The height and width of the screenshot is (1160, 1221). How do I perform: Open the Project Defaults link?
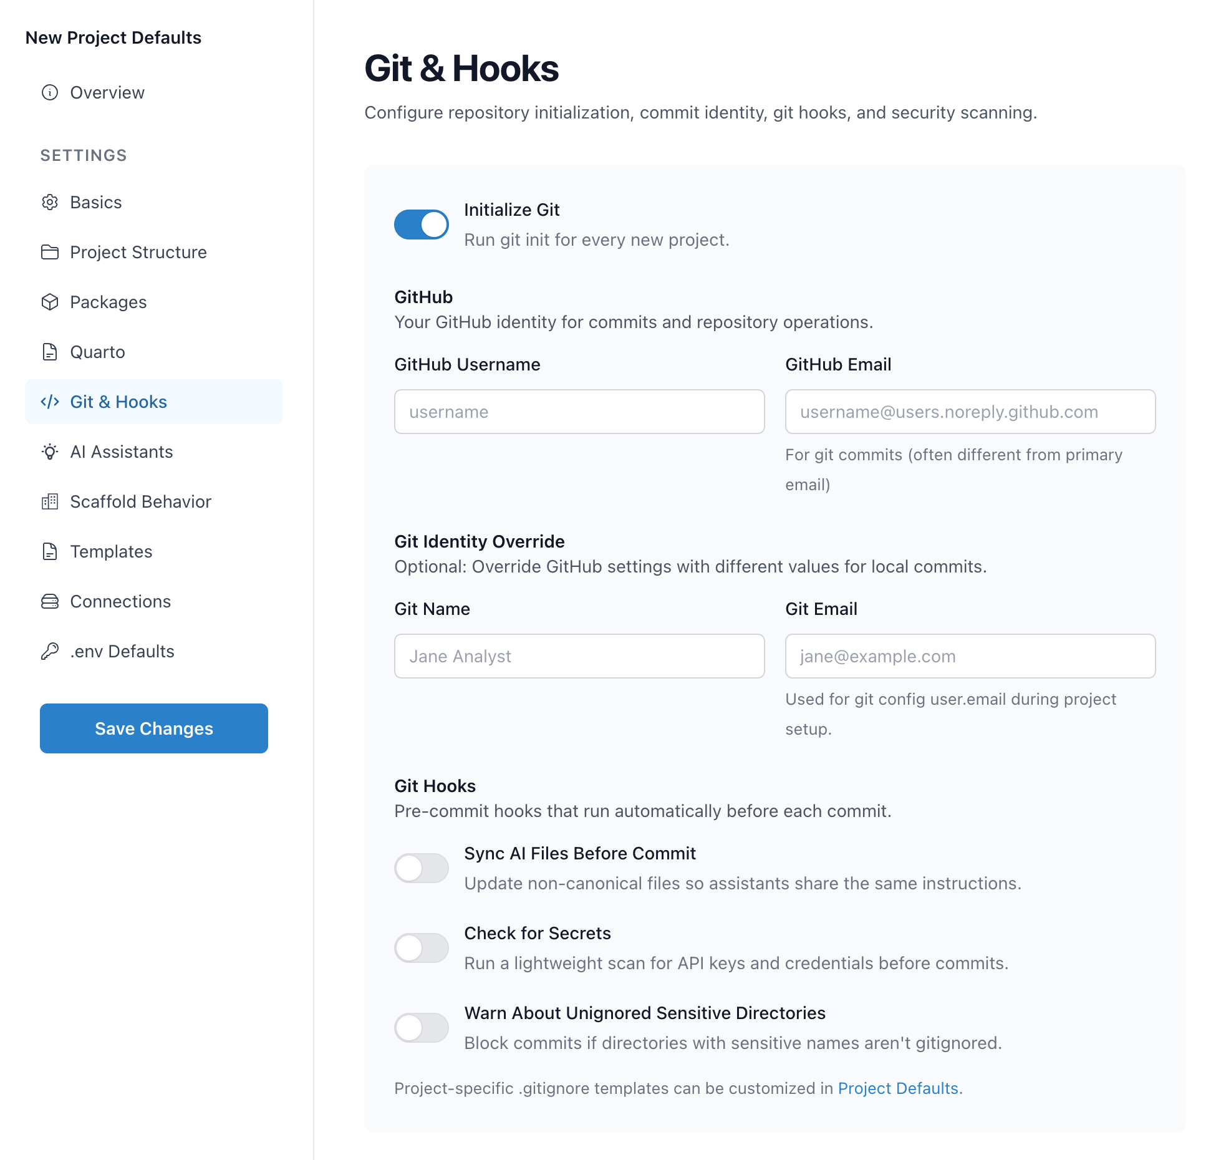[898, 1088]
